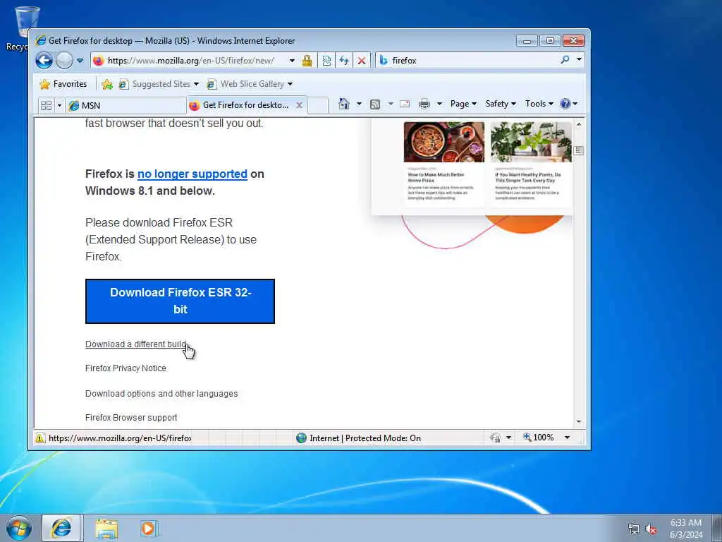Viewport: 722px width, 542px height.
Task: Open a new blank tab
Action: click(x=318, y=105)
